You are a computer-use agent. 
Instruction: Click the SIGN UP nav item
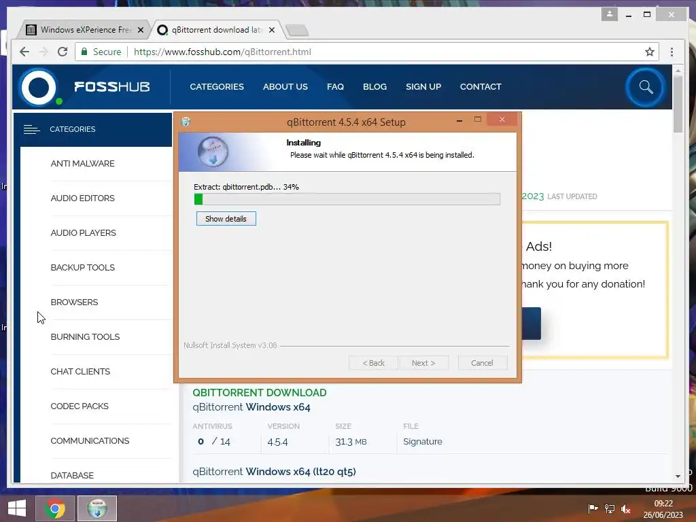click(x=423, y=86)
